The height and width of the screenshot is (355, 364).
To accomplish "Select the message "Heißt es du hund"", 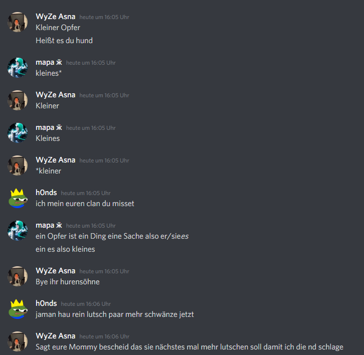I will click(64, 41).
